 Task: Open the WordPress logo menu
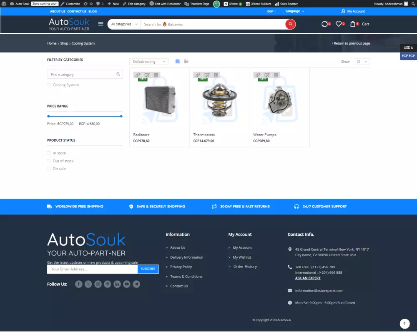click(x=4, y=4)
